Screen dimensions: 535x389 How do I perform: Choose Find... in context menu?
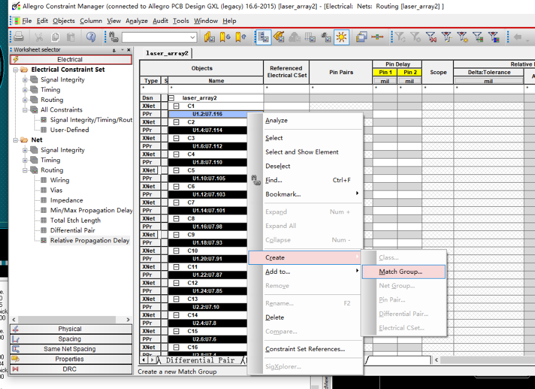point(305,180)
